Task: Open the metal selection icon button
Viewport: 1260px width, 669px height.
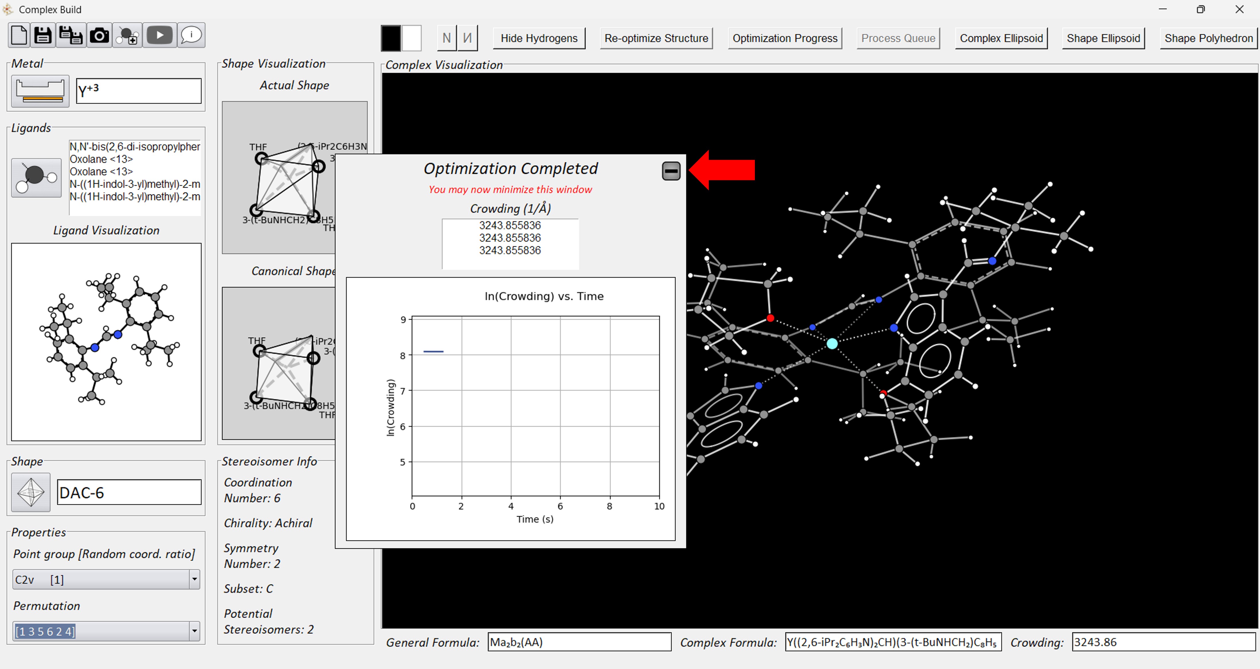Action: (40, 91)
